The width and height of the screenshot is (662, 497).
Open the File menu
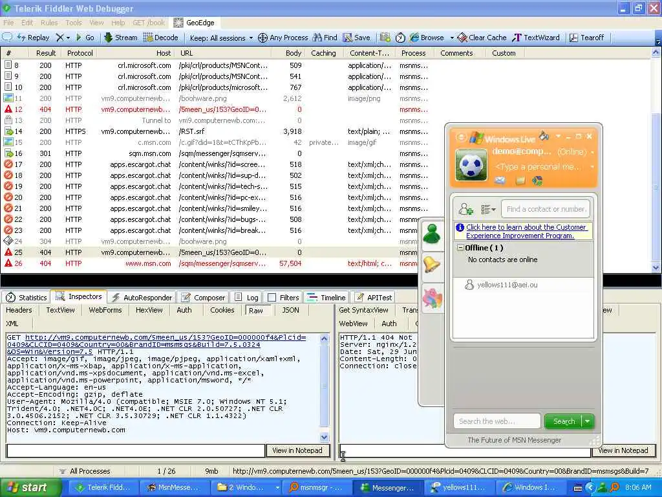point(8,23)
